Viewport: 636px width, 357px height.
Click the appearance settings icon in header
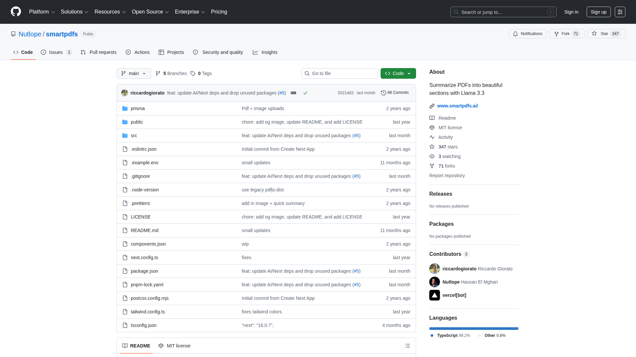pos(620,12)
